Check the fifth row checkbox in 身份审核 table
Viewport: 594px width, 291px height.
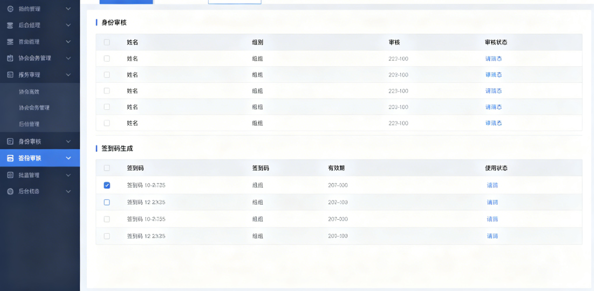click(x=107, y=123)
